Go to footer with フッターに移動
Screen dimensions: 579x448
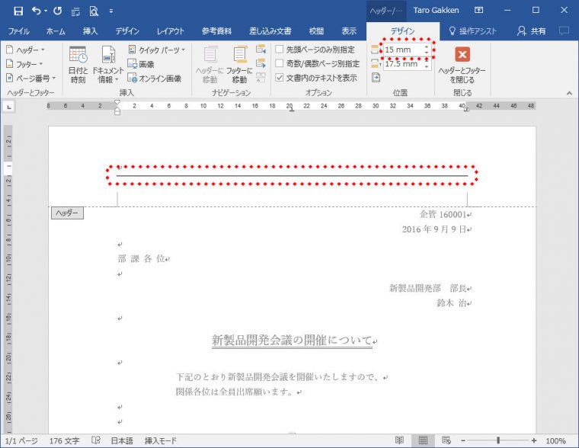click(239, 65)
